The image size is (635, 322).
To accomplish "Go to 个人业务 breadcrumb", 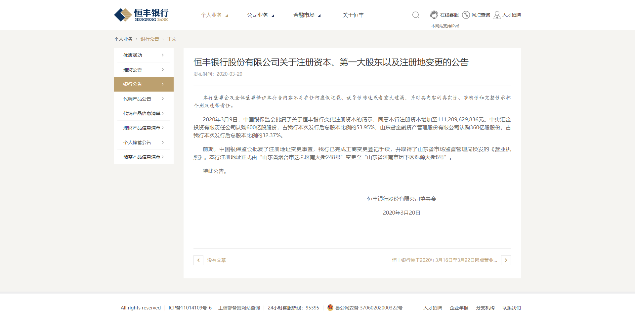I will 123,39.
